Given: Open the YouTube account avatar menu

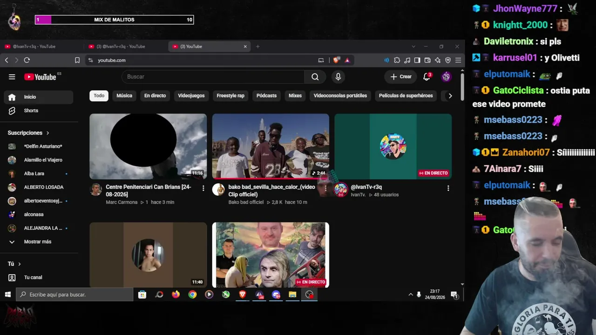Looking at the screenshot, I should coord(446,77).
